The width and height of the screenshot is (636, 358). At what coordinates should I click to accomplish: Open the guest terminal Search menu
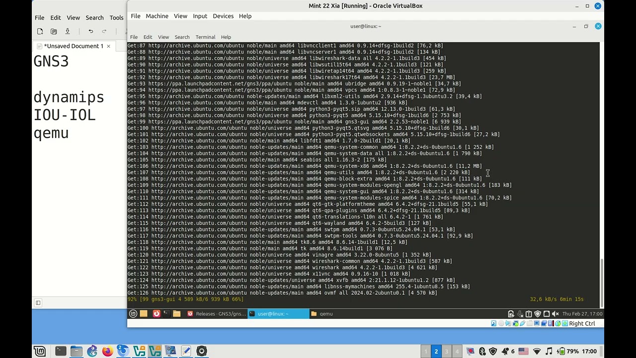(182, 37)
